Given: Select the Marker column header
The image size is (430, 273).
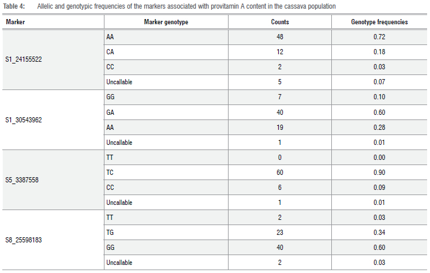Looking at the screenshot, I should (16, 22).
